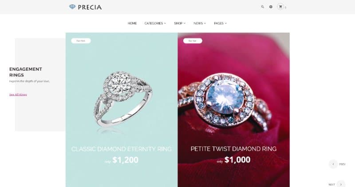Follow the See All Rings link
355x187 pixels.
(x=18, y=95)
